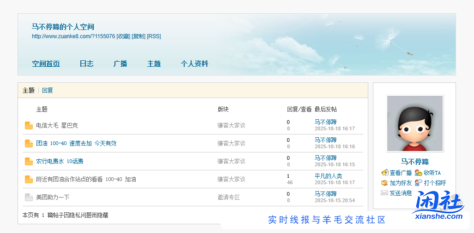Open thread 电信大毛 星巴克
The height and width of the screenshot is (233, 474).
click(x=57, y=125)
